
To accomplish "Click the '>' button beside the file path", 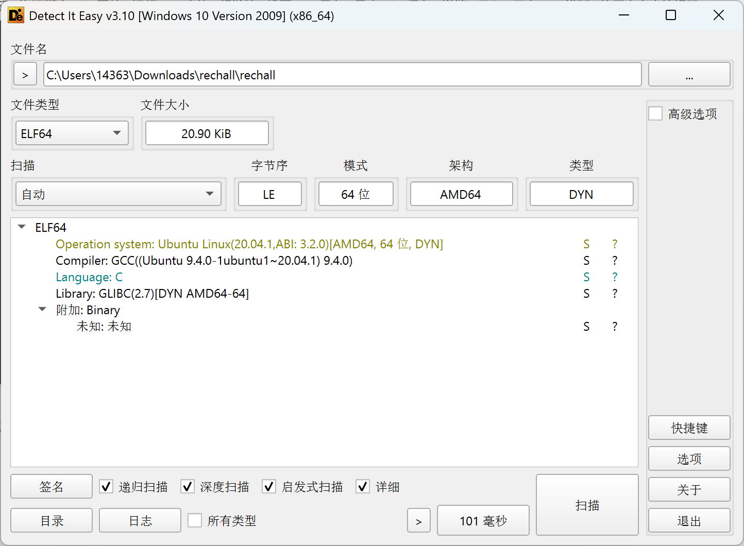I will (x=25, y=75).
